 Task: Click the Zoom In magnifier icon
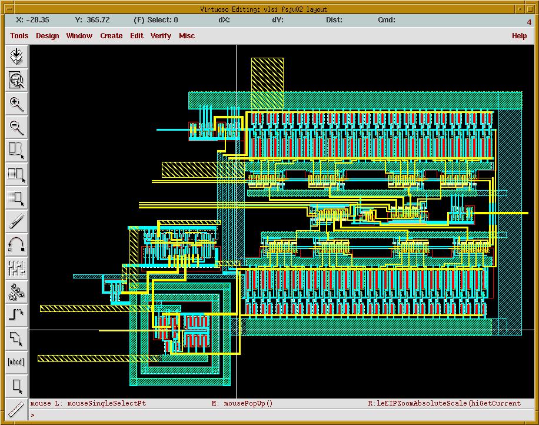pos(16,104)
